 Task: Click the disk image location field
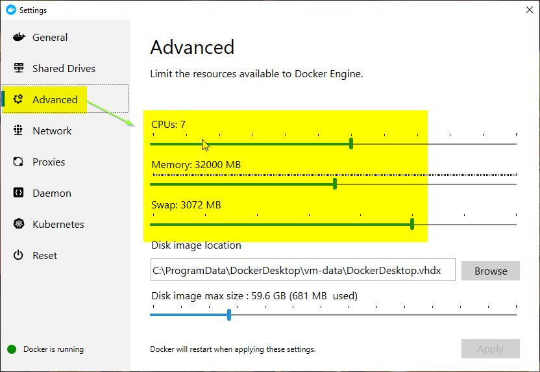point(302,271)
